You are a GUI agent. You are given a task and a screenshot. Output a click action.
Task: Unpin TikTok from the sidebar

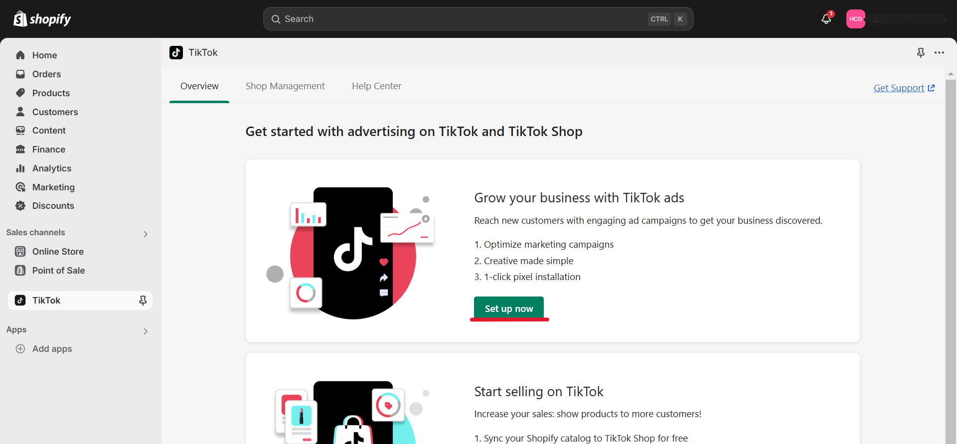coord(143,300)
